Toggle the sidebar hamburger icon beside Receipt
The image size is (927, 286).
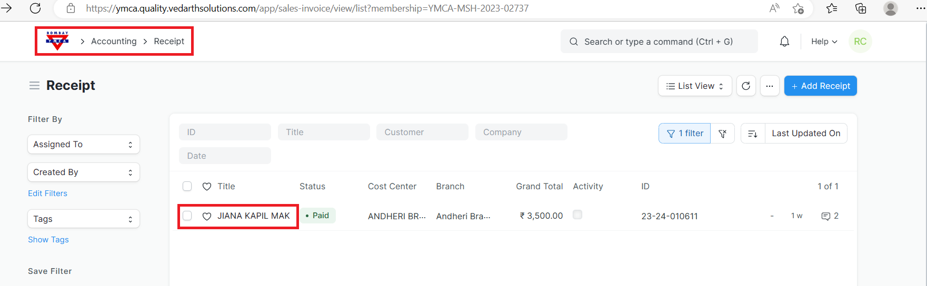(34, 86)
